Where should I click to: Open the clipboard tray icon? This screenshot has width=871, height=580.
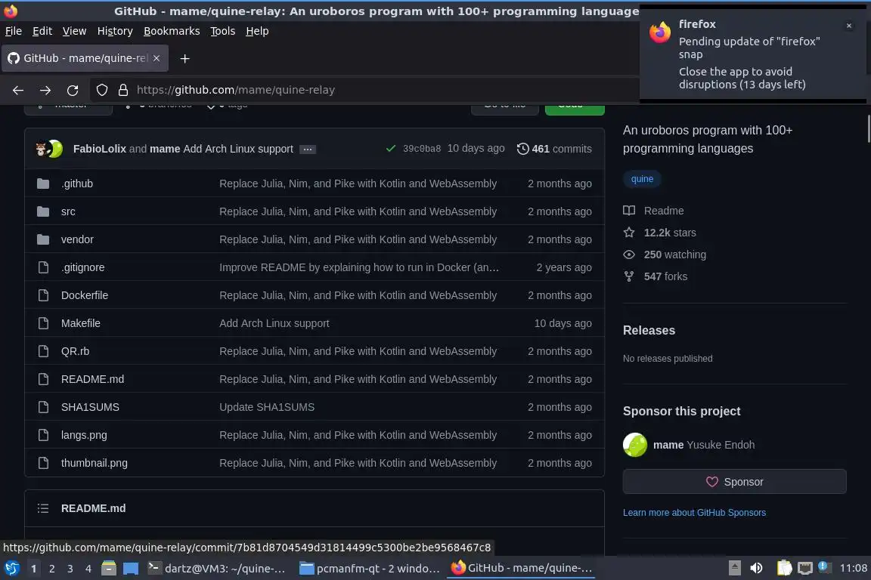(x=784, y=568)
